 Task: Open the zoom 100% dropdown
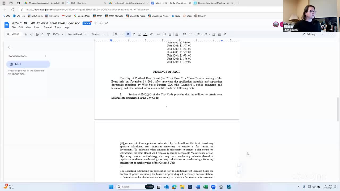58,34
